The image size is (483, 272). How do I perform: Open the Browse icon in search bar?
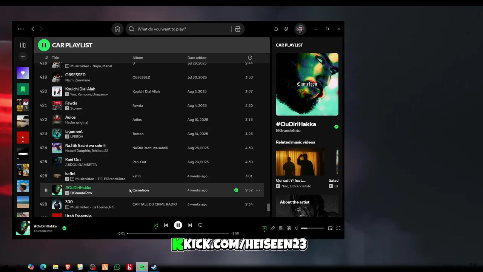pos(238,29)
